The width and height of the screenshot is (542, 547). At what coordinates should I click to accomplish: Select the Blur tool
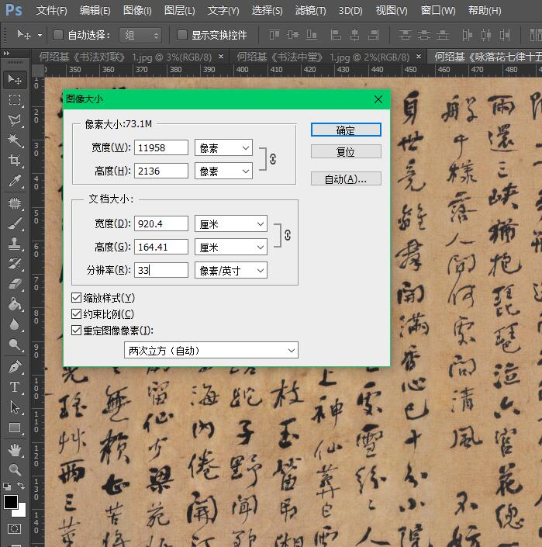(15, 324)
